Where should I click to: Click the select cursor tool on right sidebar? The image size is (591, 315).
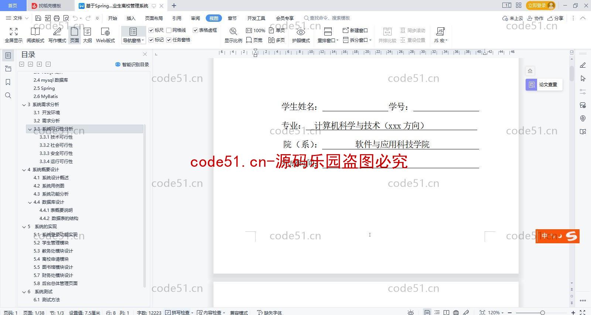pos(583,78)
